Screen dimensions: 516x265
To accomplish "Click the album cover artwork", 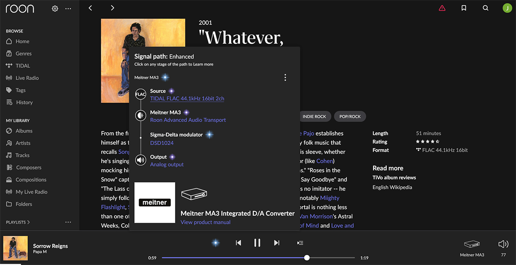I will pyautogui.click(x=143, y=61).
